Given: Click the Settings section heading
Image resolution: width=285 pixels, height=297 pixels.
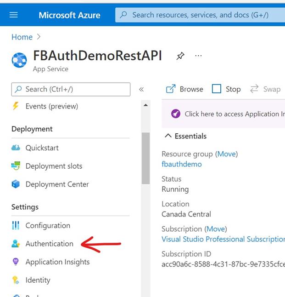Looking at the screenshot, I should 25,207.
